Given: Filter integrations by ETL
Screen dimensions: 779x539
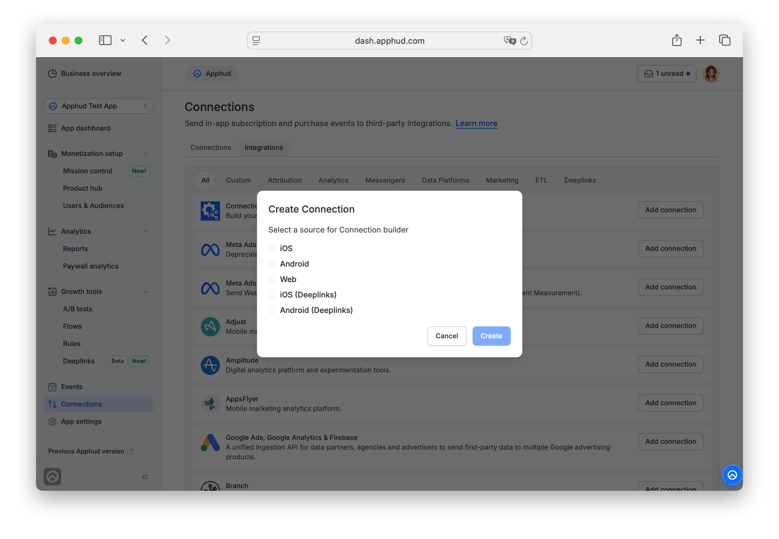Looking at the screenshot, I should coord(541,180).
